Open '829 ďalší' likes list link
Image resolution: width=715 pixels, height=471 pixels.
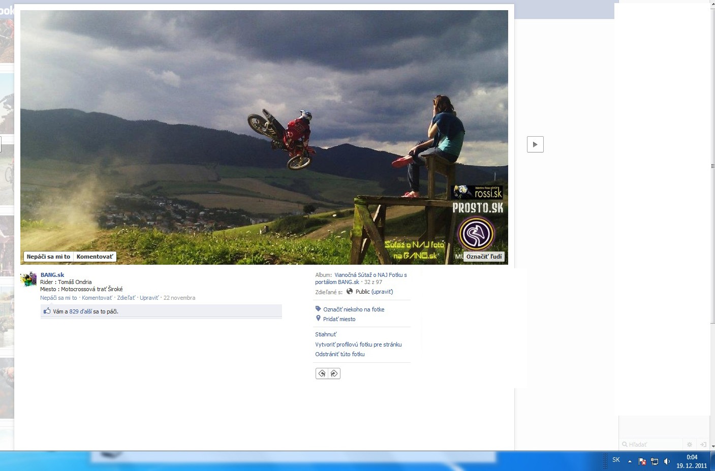click(x=80, y=311)
